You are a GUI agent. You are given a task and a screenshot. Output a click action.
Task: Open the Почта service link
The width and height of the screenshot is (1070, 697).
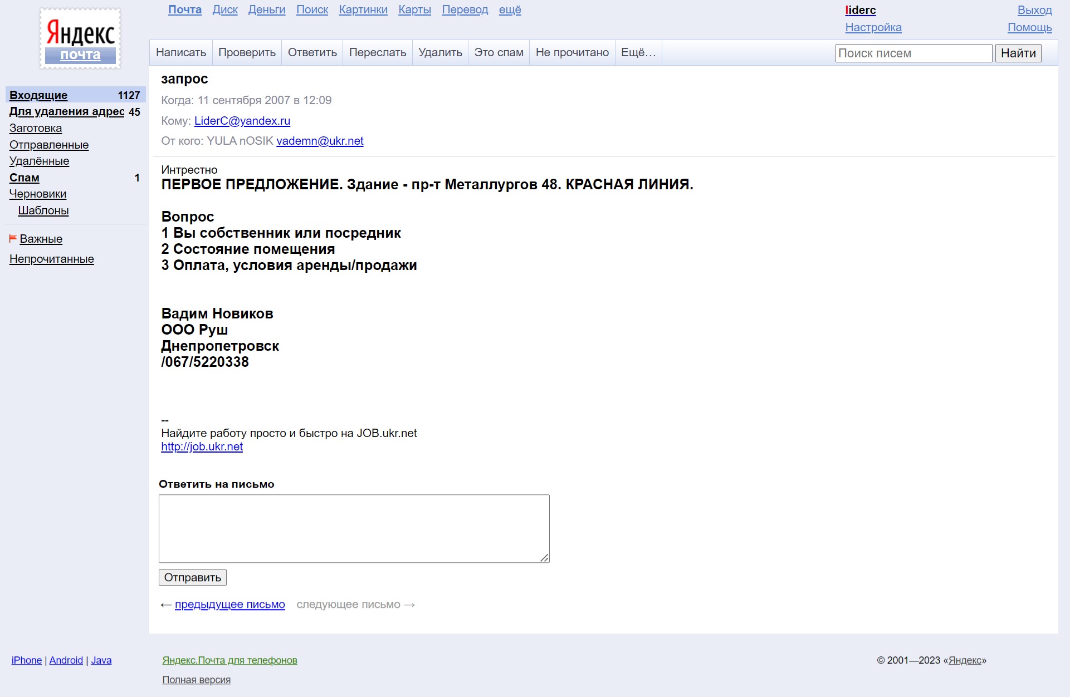(x=185, y=9)
